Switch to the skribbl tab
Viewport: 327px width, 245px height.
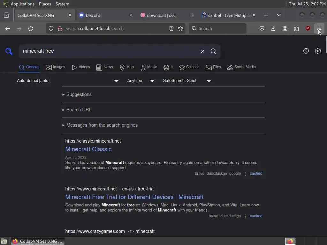[228, 15]
